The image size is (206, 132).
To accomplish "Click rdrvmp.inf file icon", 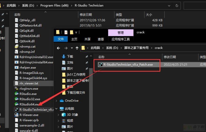I will tap(16, 52).
